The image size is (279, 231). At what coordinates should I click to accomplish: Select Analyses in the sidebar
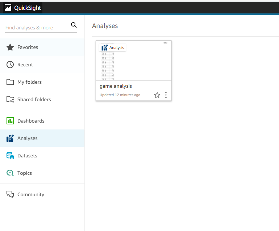[28, 138]
